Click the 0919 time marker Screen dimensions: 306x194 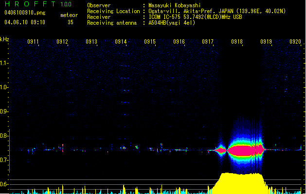click(x=266, y=42)
